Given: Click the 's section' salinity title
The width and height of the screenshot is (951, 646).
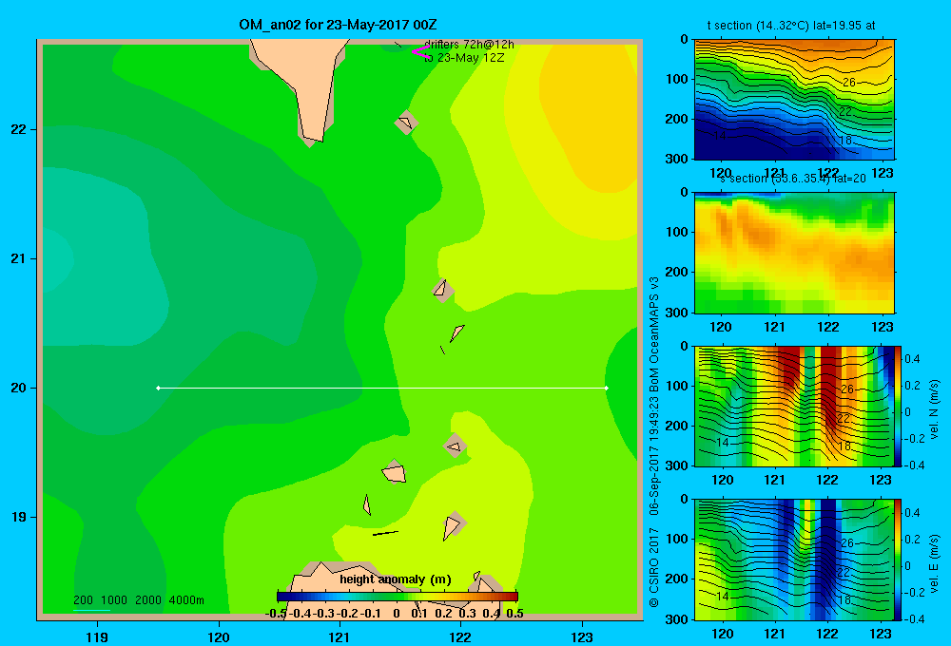Looking at the screenshot, I should pos(793,179).
